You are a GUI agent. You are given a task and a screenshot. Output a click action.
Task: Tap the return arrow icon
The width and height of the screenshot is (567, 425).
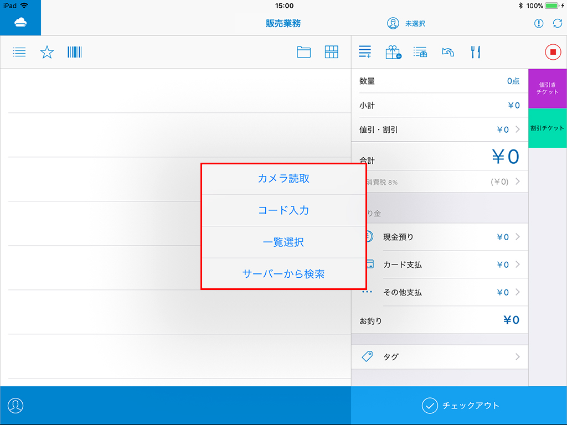447,53
